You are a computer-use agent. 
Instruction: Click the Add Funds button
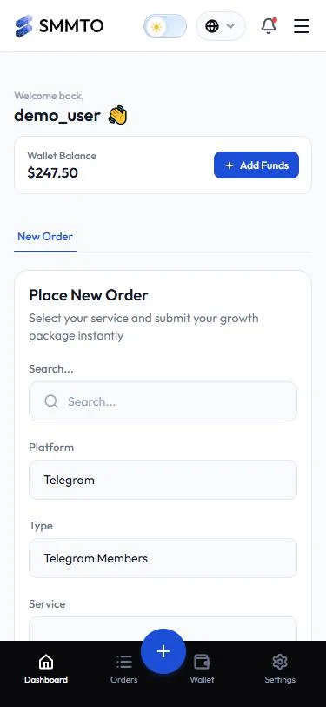pyautogui.click(x=256, y=165)
